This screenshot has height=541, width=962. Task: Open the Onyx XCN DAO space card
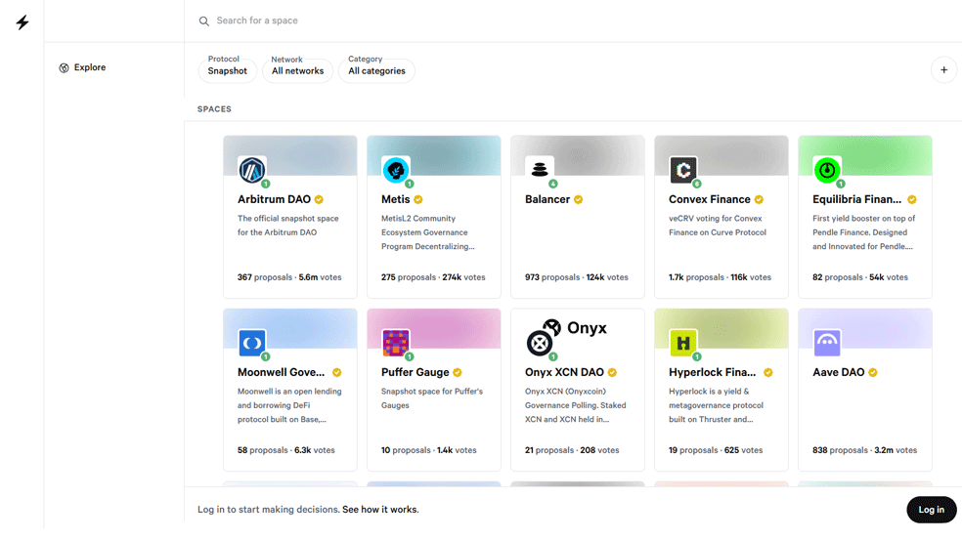(578, 390)
